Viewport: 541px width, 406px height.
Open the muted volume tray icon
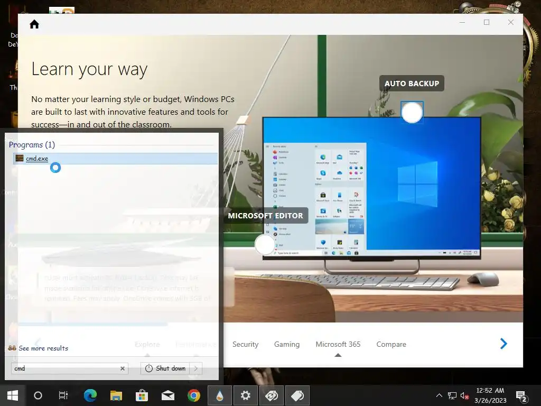(x=464, y=395)
